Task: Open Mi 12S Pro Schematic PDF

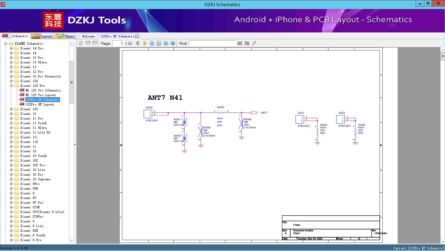Action: coord(43,90)
